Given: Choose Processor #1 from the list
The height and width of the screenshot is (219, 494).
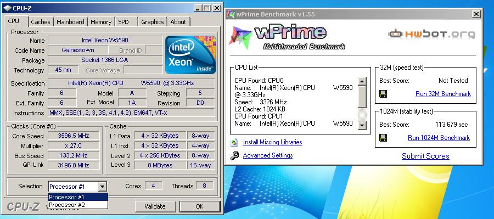Looking at the screenshot, I should pyautogui.click(x=78, y=197).
